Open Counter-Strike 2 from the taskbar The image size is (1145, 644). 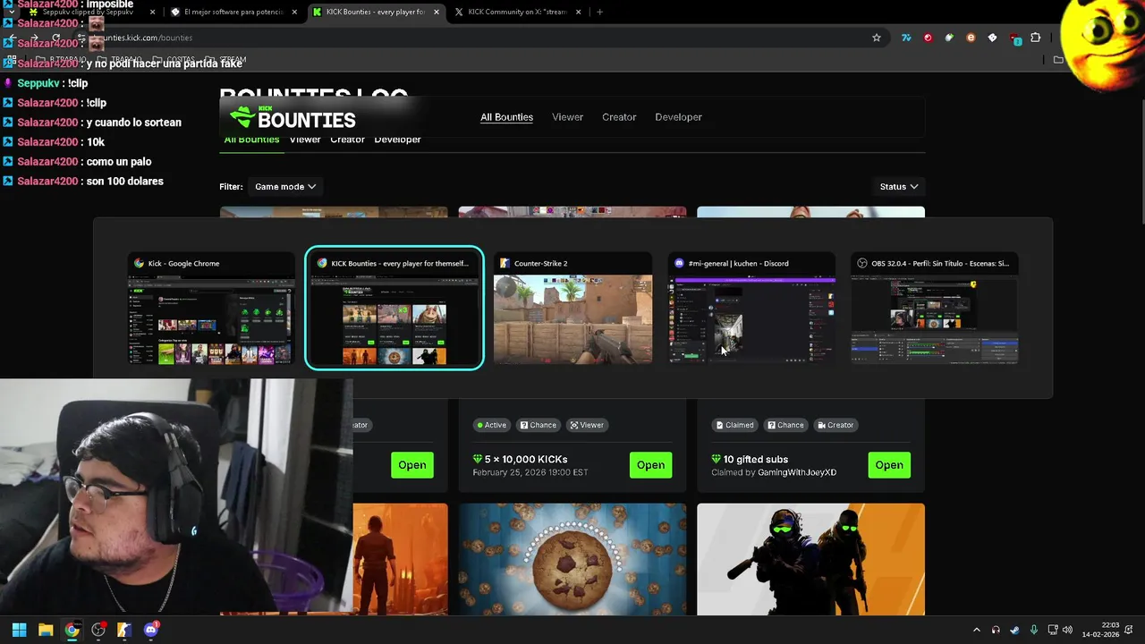click(124, 630)
